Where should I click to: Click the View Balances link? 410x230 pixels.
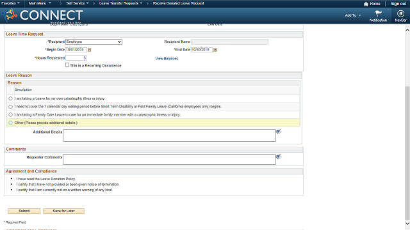point(167,58)
